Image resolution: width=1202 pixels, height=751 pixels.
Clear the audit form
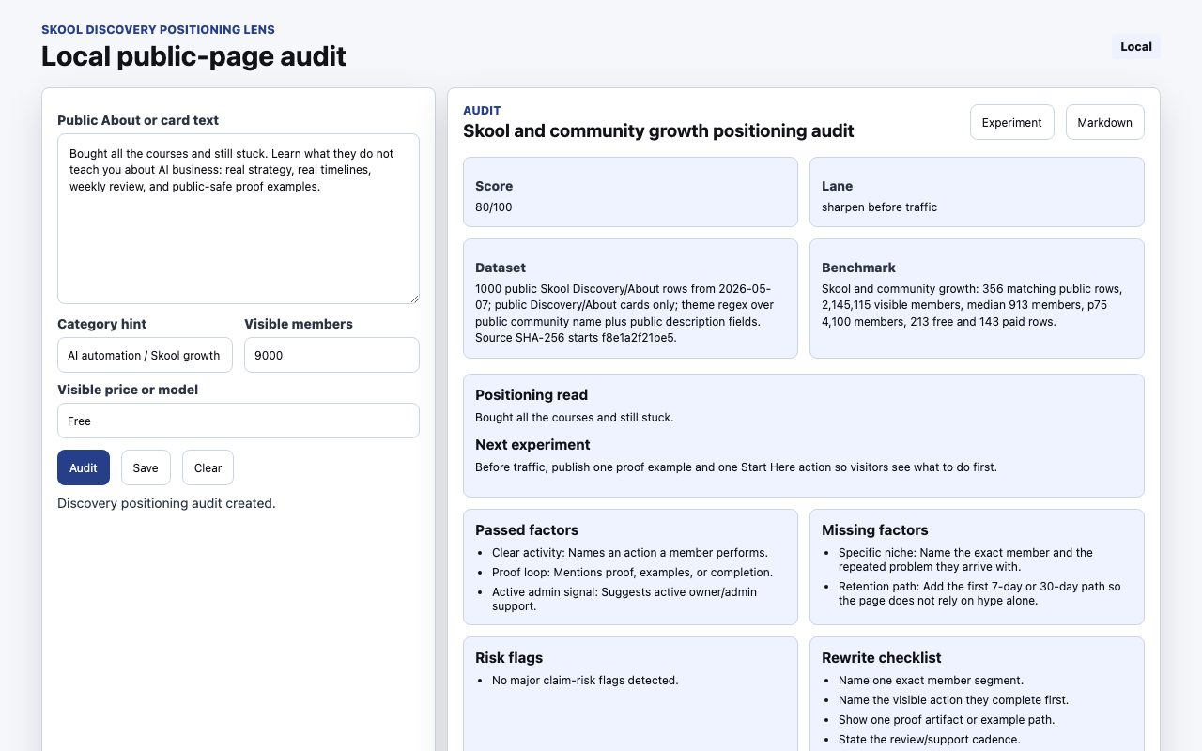click(208, 467)
